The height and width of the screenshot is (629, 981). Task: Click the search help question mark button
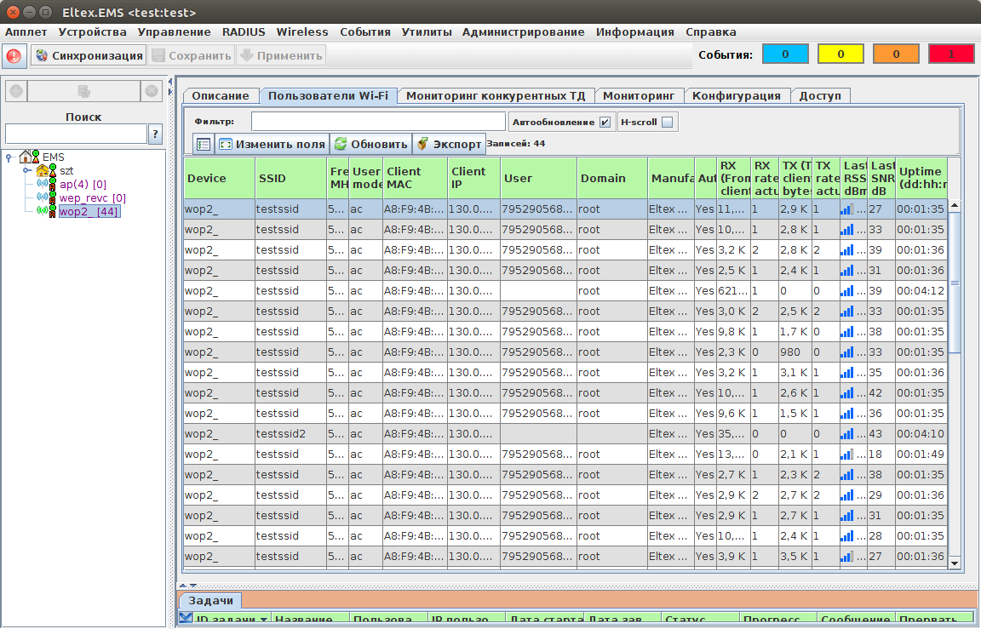155,134
